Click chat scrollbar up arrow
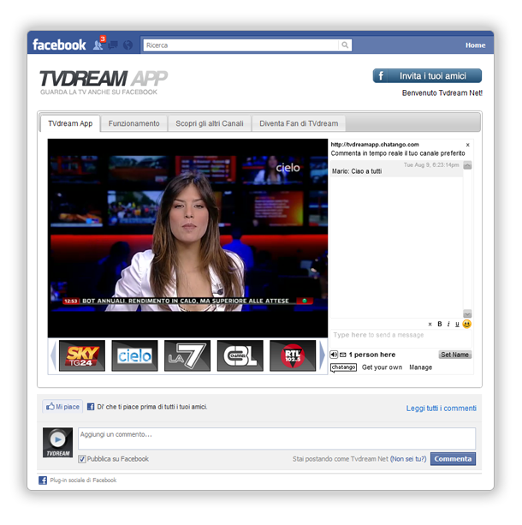Viewport: 522px width, 525px height. click(x=467, y=165)
